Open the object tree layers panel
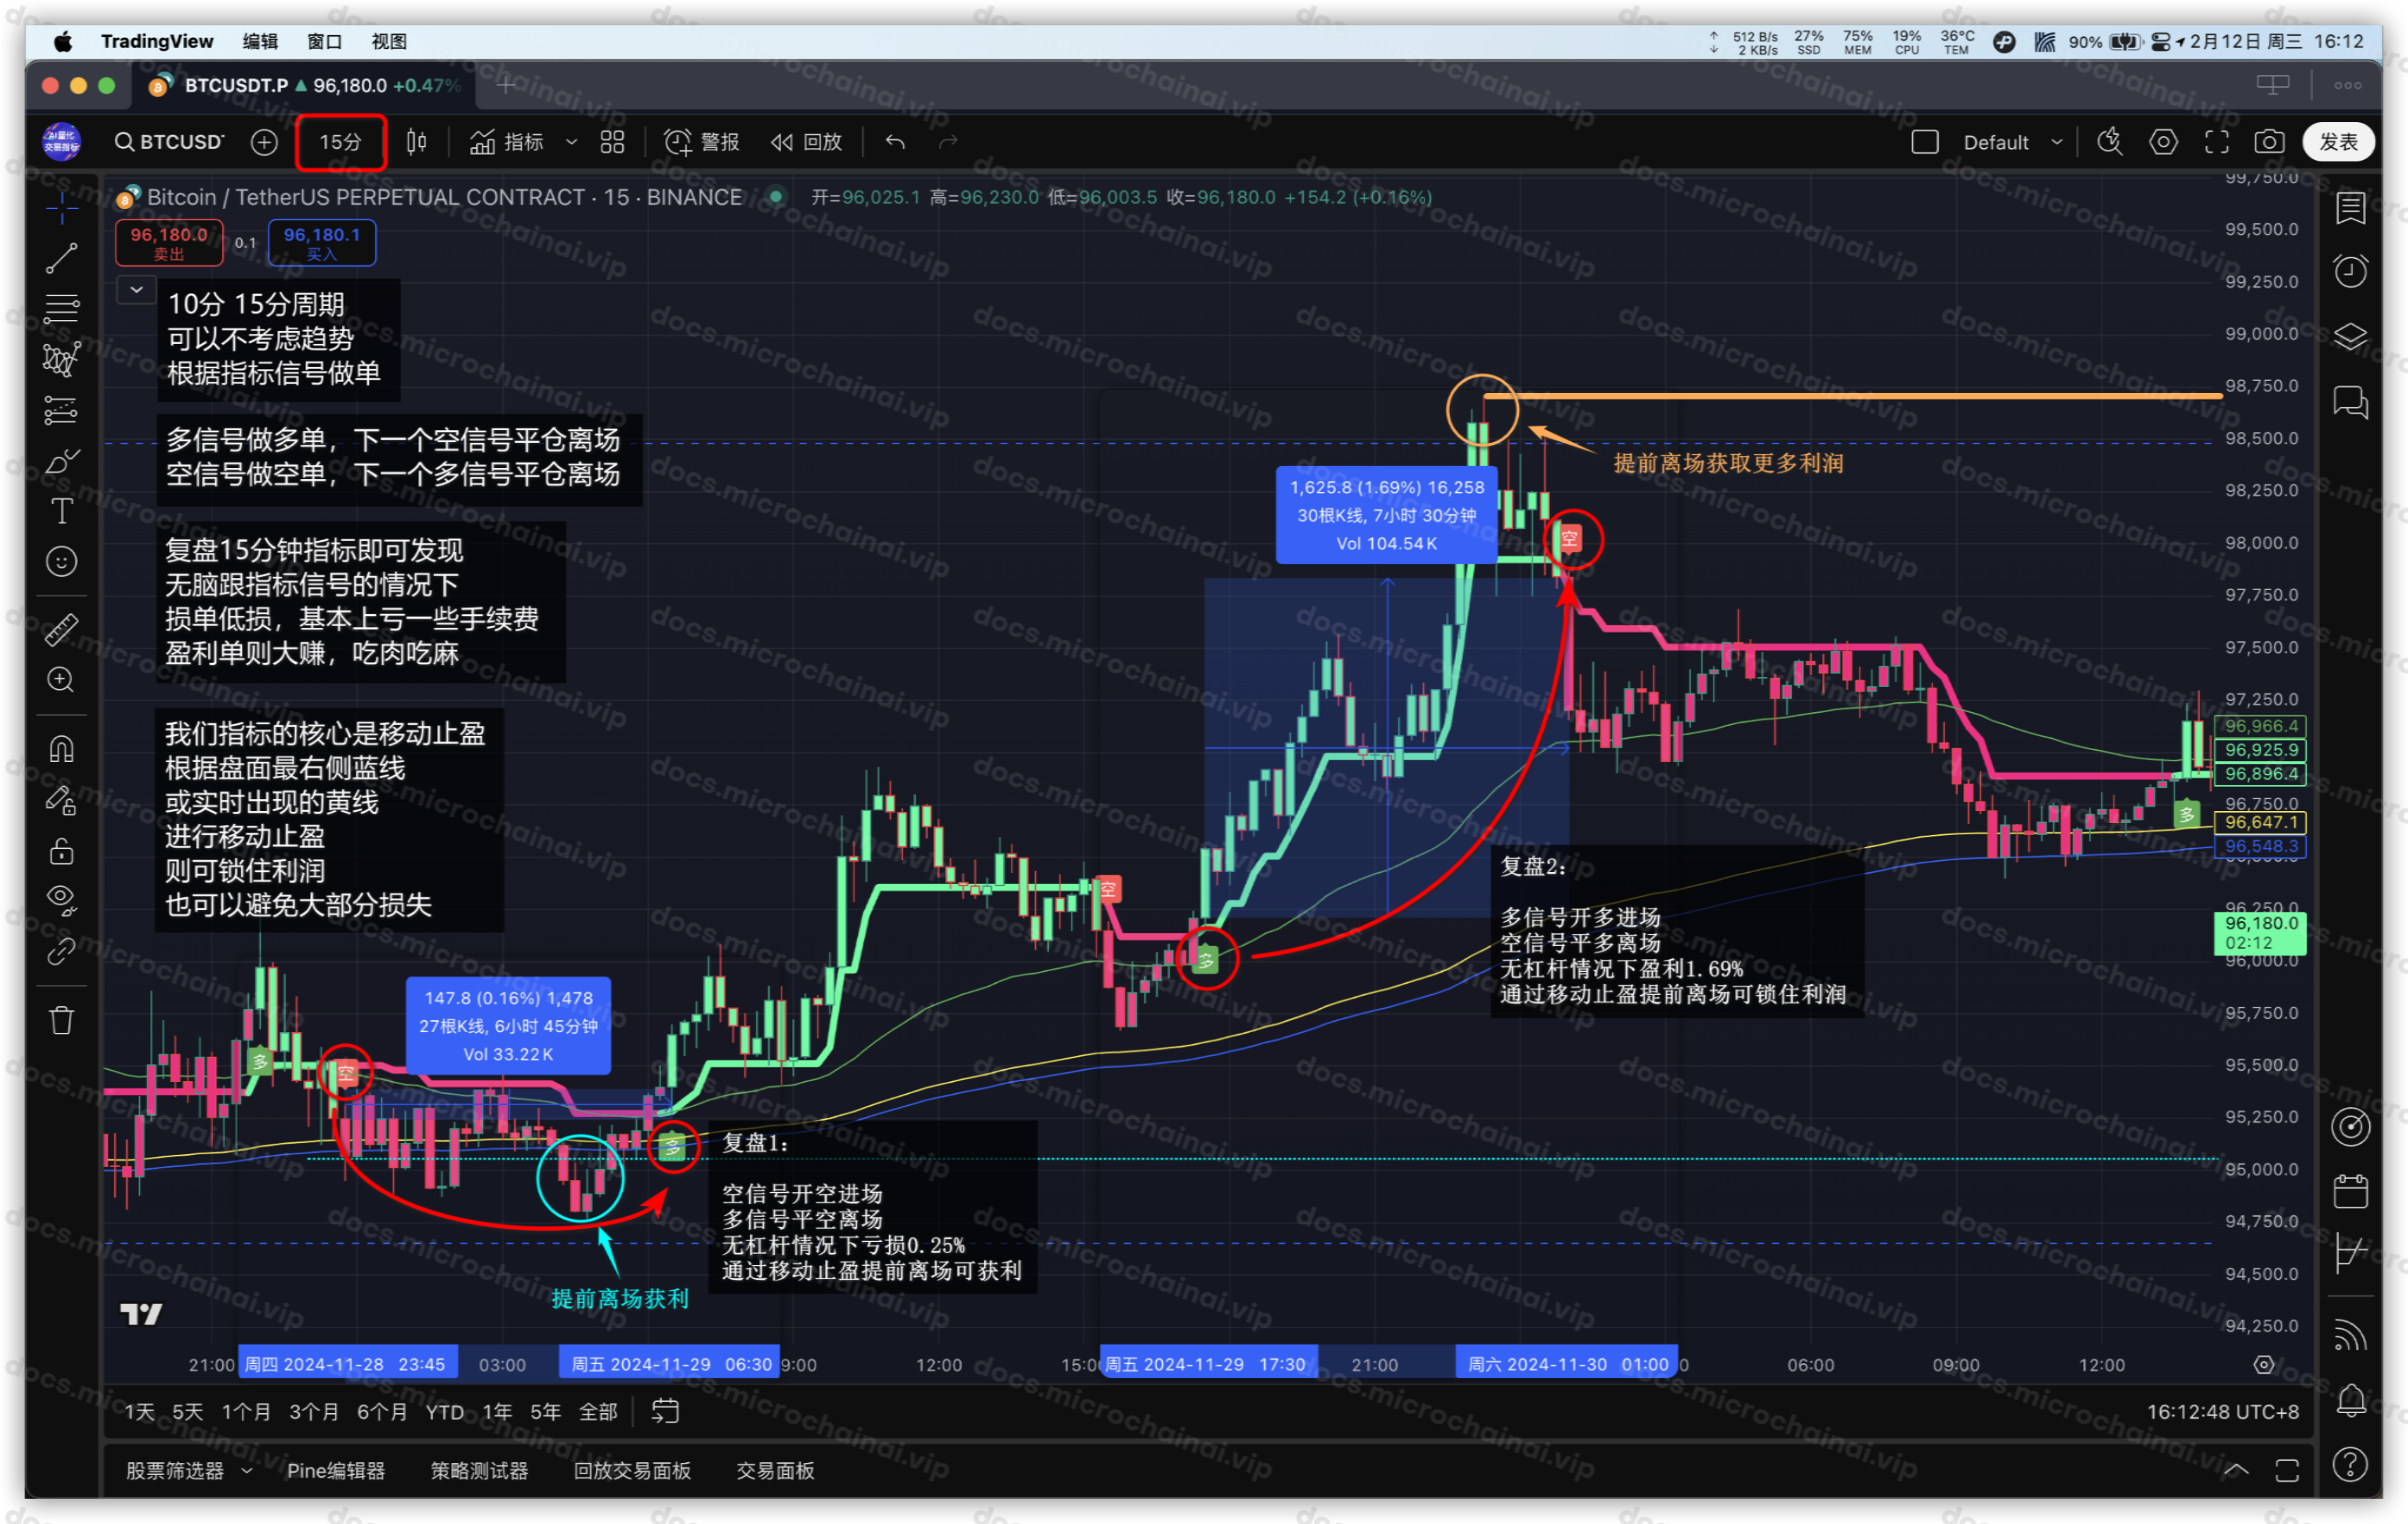The width and height of the screenshot is (2408, 1524). tap(2350, 337)
